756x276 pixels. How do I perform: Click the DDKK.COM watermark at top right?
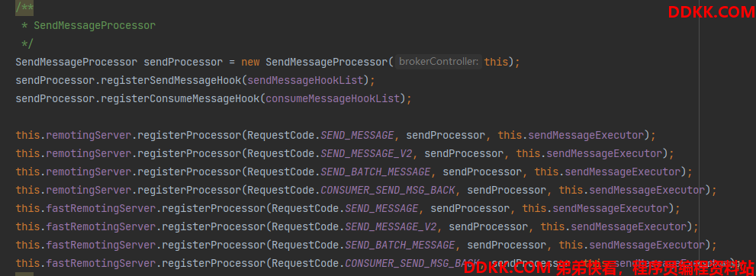(x=711, y=12)
